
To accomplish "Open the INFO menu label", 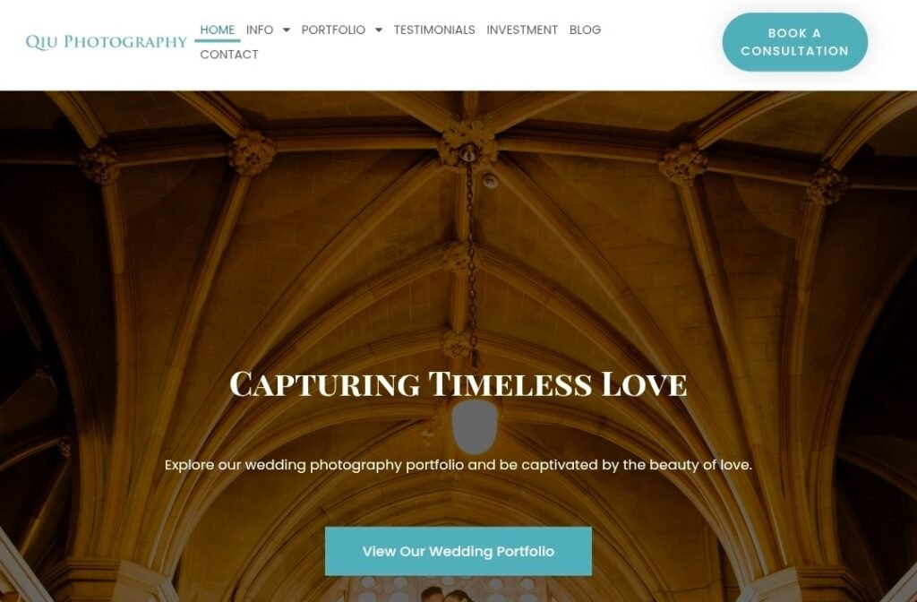I will tap(260, 30).
